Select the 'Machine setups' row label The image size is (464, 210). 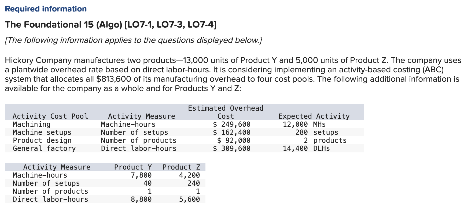tap(42, 132)
